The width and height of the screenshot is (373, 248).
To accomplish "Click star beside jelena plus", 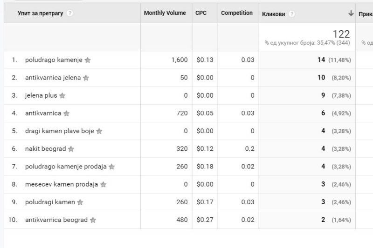I will pyautogui.click(x=62, y=96).
